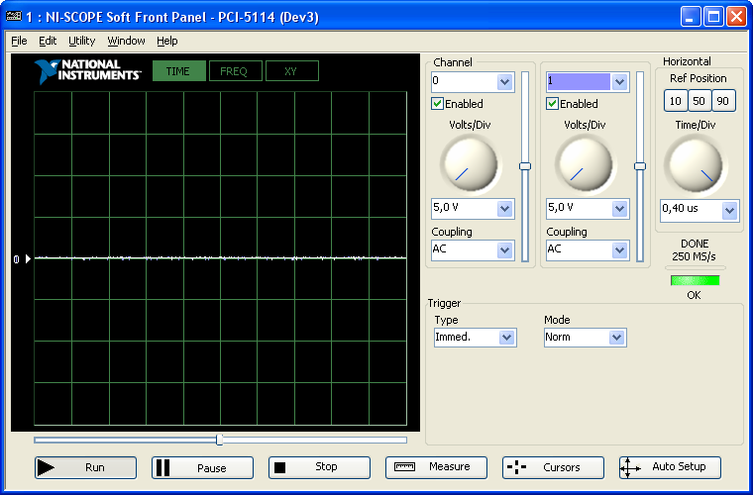Click the Run play icon

click(x=47, y=467)
